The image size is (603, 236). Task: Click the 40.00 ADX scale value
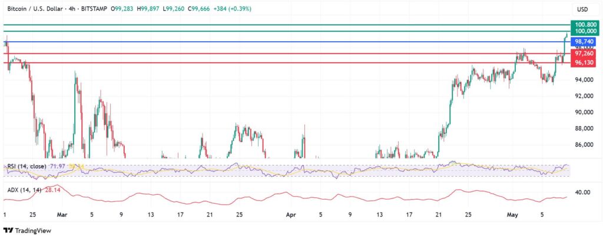tap(584, 192)
